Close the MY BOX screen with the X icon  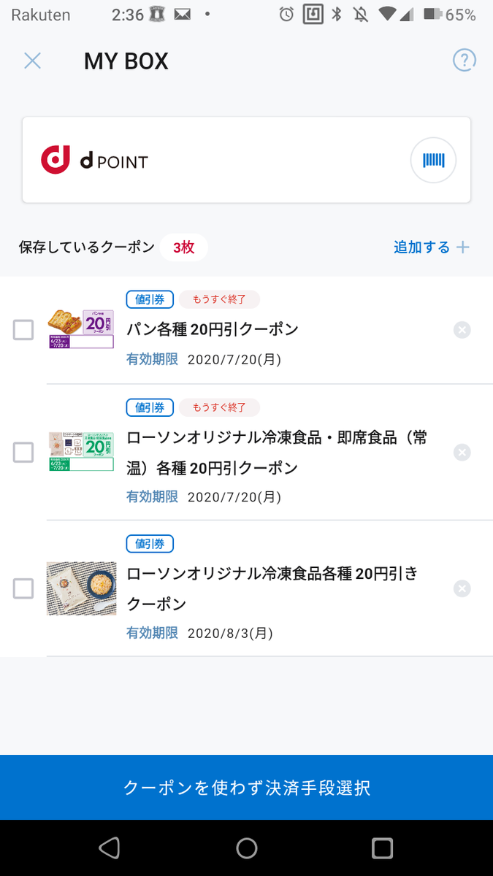point(32,61)
